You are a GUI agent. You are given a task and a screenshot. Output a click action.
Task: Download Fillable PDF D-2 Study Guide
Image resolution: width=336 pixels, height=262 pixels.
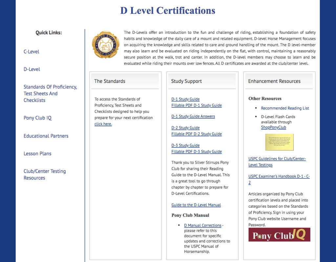tap(197, 134)
